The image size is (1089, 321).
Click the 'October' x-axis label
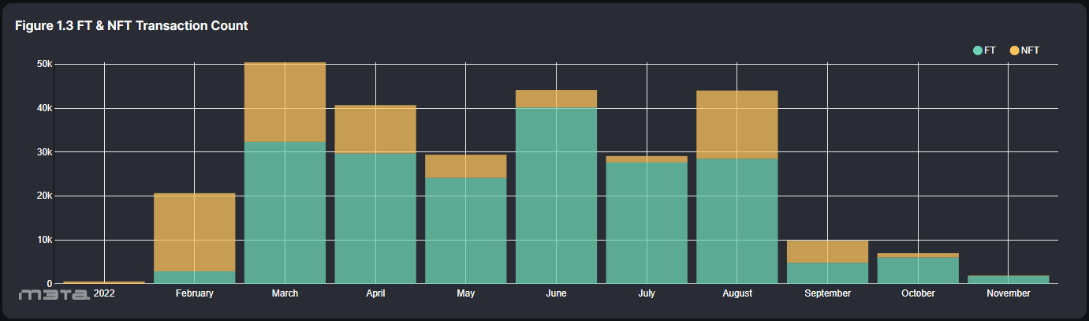pyautogui.click(x=918, y=293)
